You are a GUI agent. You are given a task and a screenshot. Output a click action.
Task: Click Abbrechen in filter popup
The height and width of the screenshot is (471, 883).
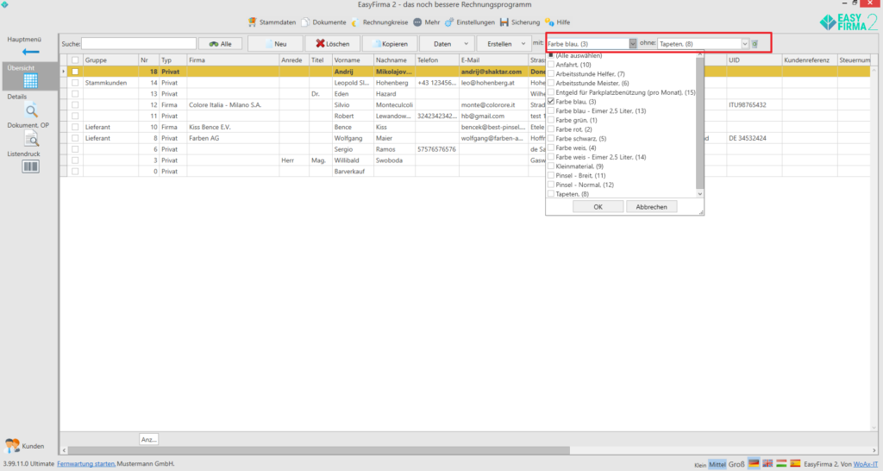click(652, 207)
